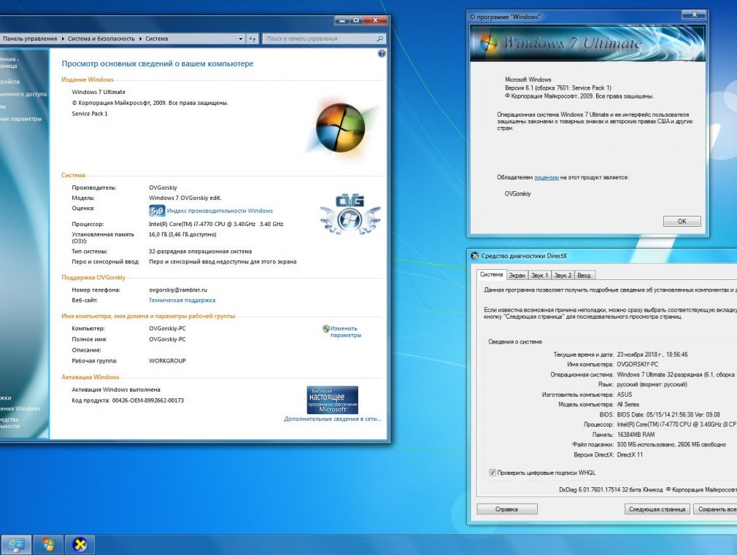737x555 pixels.
Task: Go to "Панель управления" in the breadcrumb
Action: click(x=30, y=39)
